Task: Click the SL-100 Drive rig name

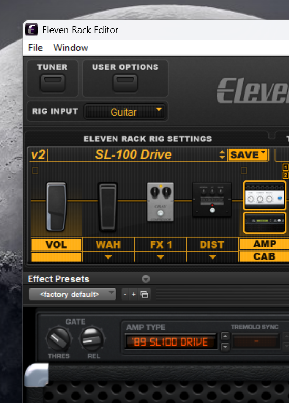Action: tap(133, 154)
